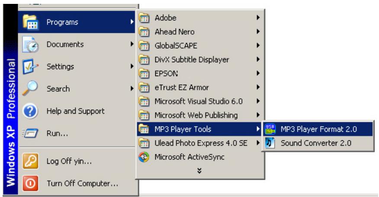Image resolution: width=379 pixels, height=197 pixels.
Task: Click the Ahead Nero folder icon
Action: coord(144,32)
